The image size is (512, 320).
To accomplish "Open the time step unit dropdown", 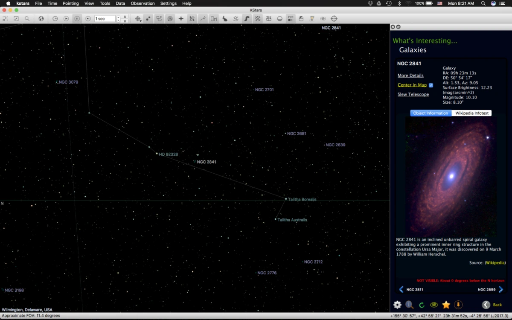I will [119, 19].
